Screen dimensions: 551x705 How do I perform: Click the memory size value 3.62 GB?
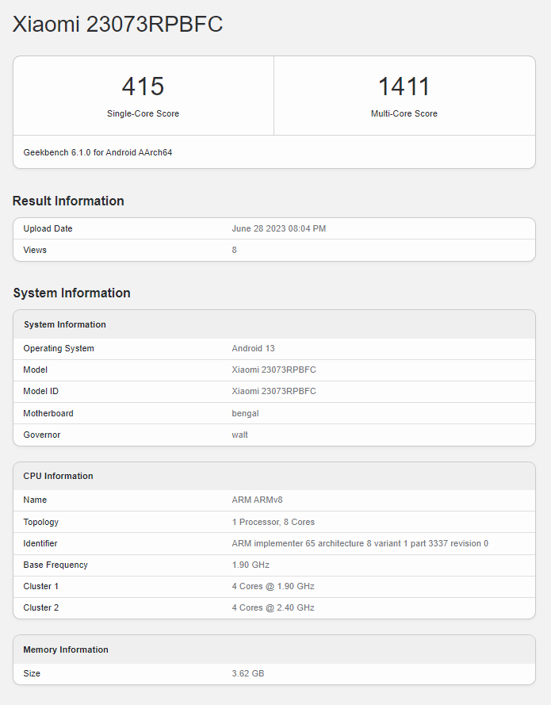247,673
